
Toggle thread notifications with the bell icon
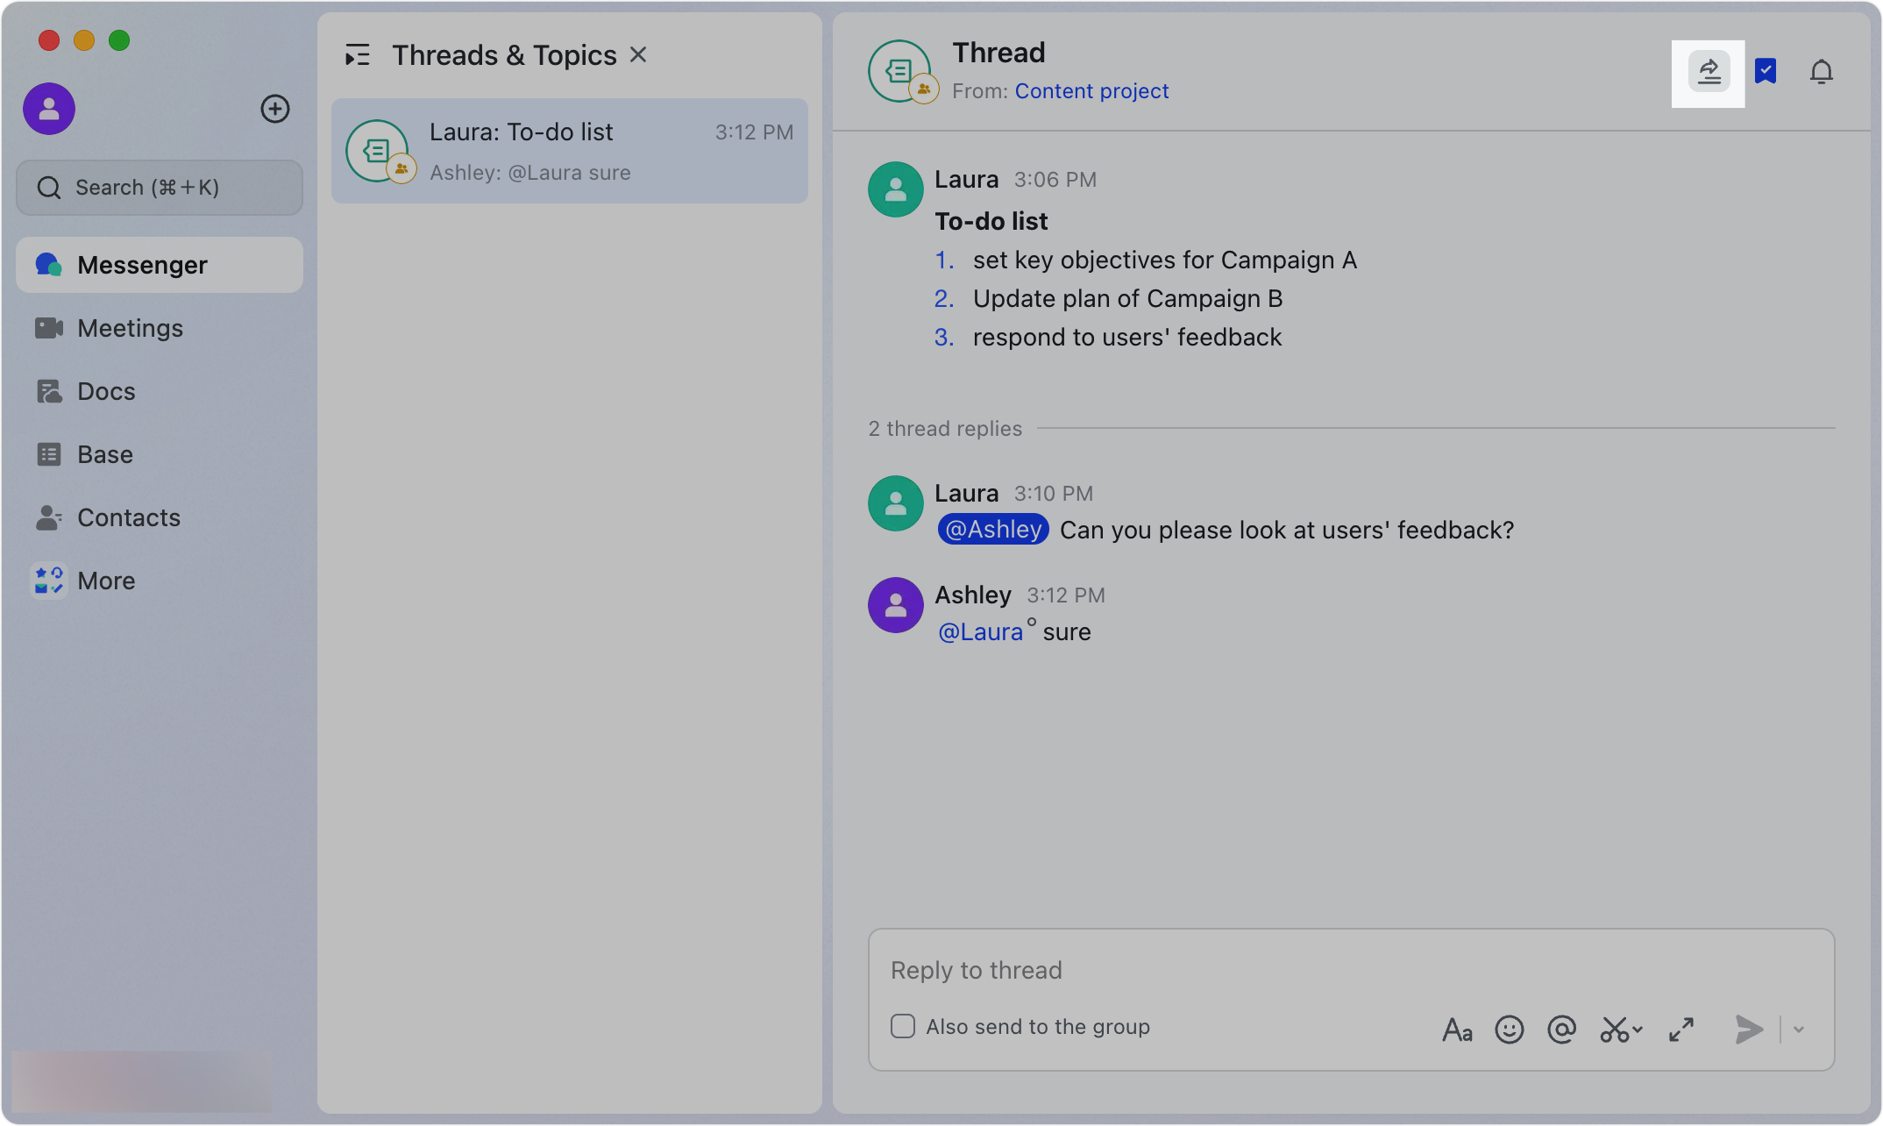point(1822,73)
